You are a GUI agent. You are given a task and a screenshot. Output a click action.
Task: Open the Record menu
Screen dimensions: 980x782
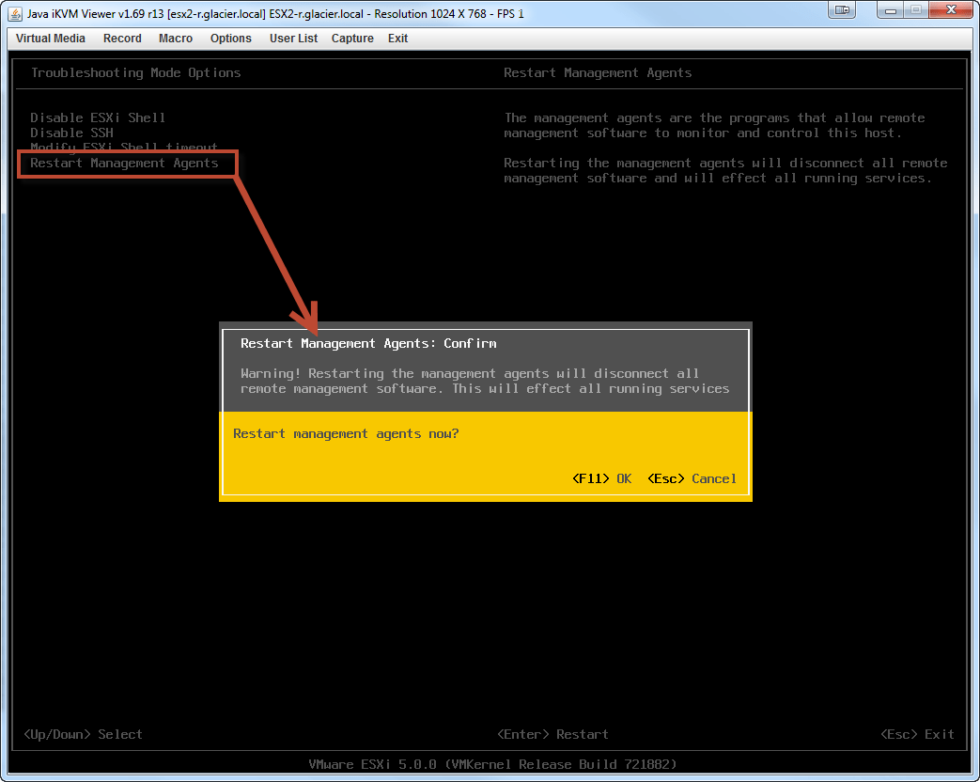coord(122,39)
